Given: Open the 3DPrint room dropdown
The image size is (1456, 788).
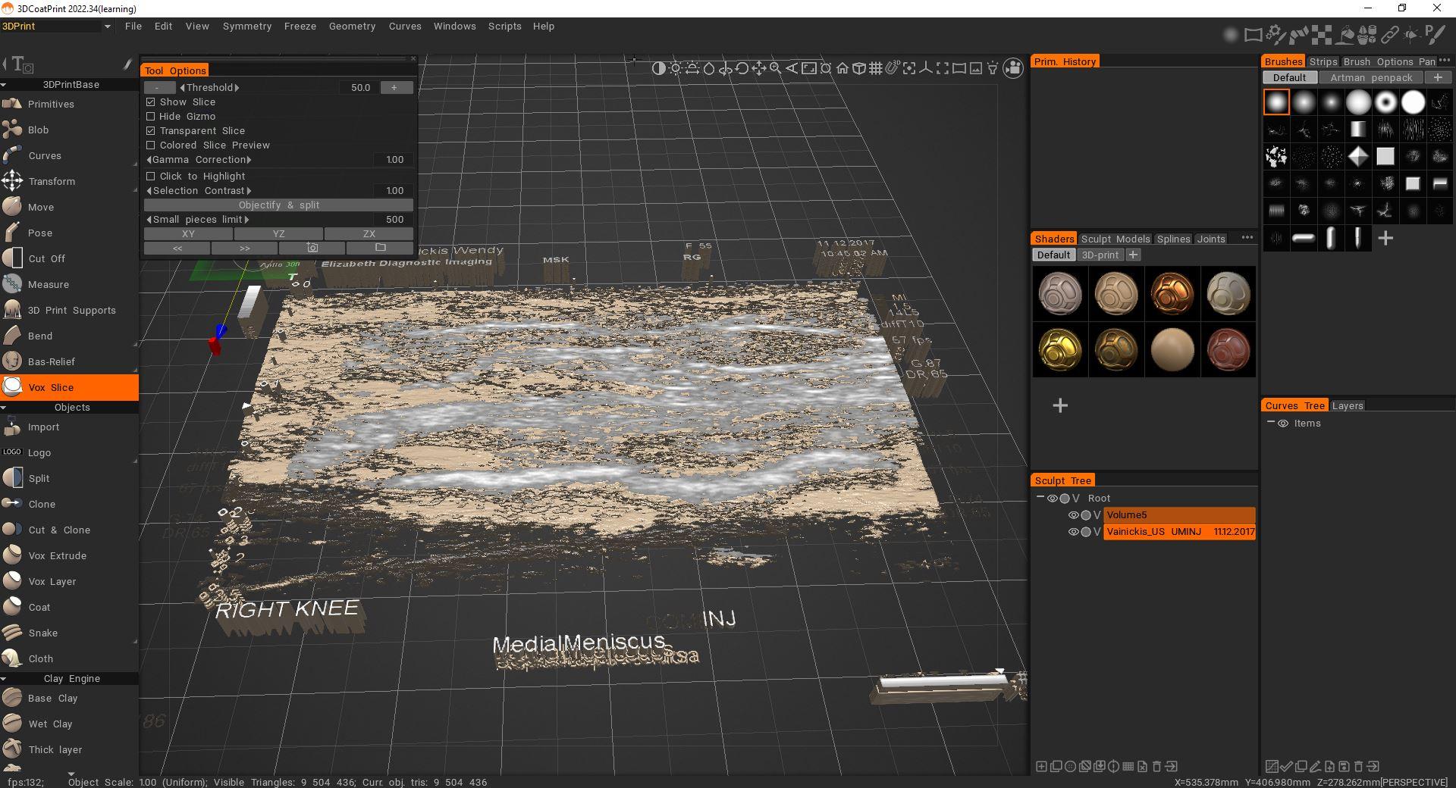Looking at the screenshot, I should [x=57, y=26].
